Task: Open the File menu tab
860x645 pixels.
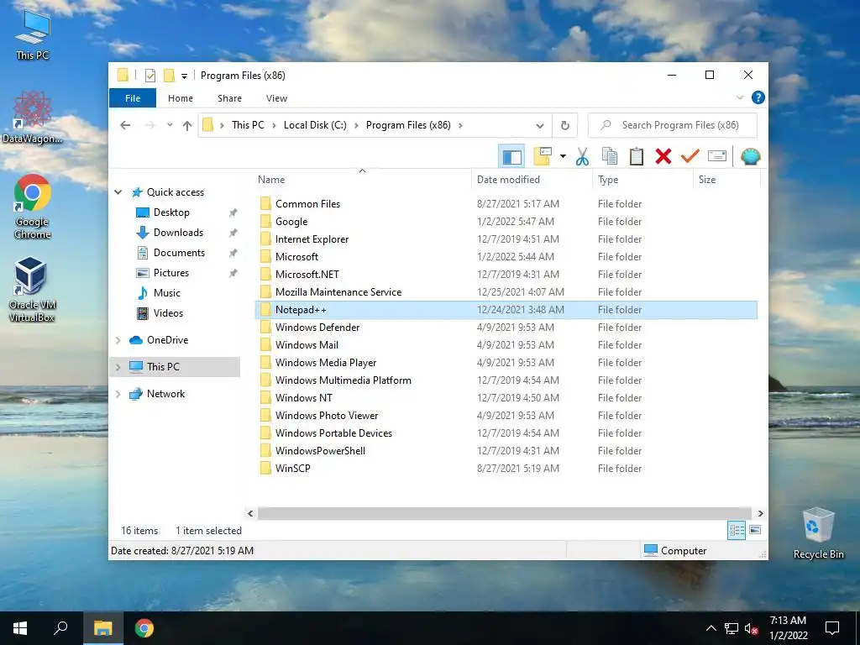Action: point(133,98)
